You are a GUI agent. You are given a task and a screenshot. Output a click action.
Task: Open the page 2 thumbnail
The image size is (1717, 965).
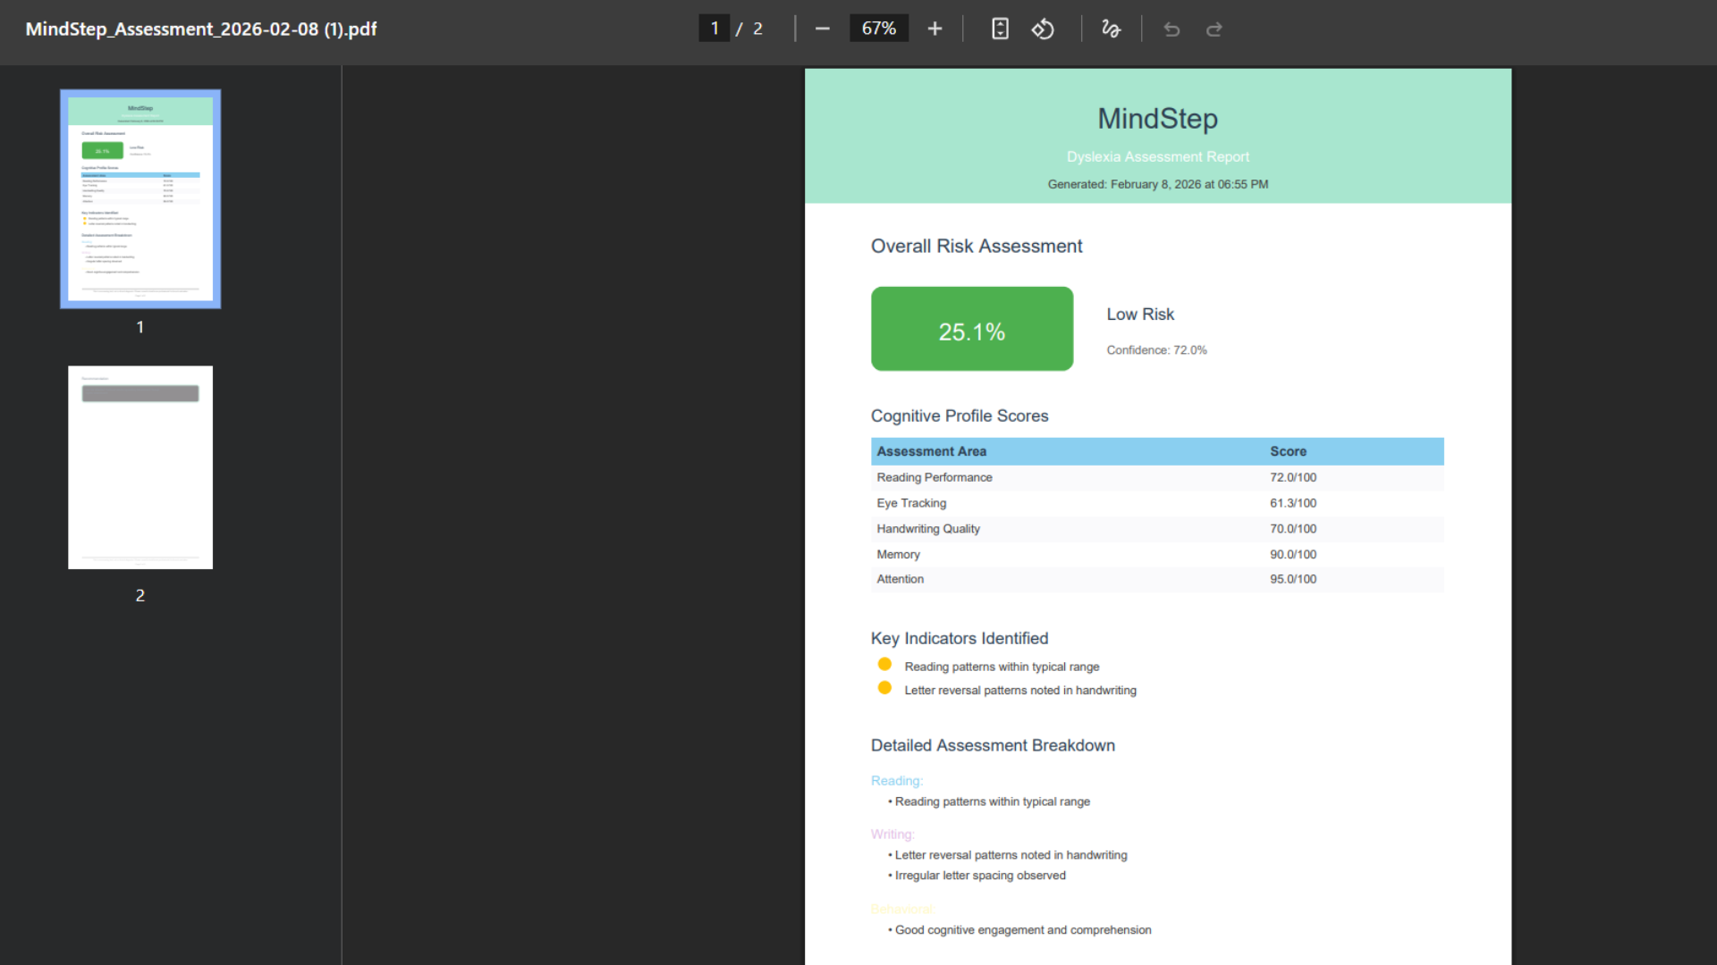pyautogui.click(x=140, y=467)
